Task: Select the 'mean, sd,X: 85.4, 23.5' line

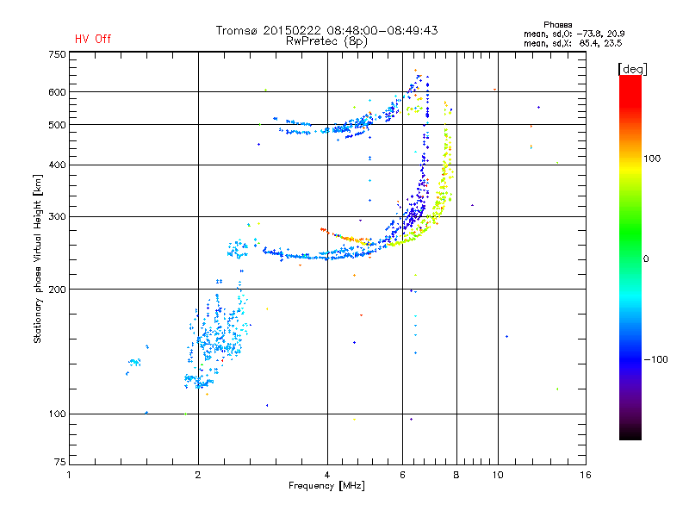Action: 573,43
